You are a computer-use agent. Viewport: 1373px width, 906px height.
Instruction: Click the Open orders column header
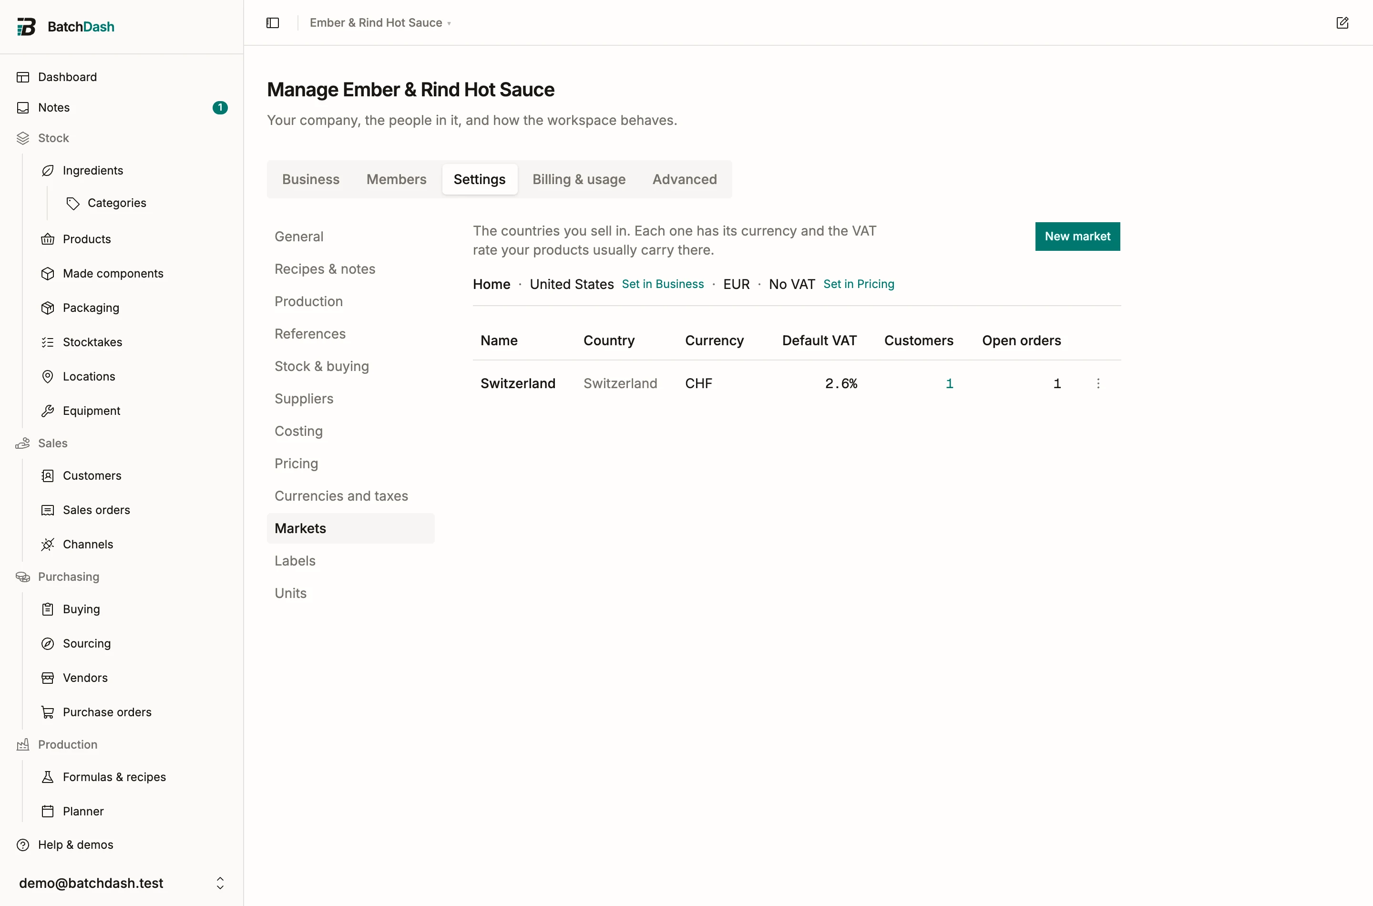[1021, 340]
